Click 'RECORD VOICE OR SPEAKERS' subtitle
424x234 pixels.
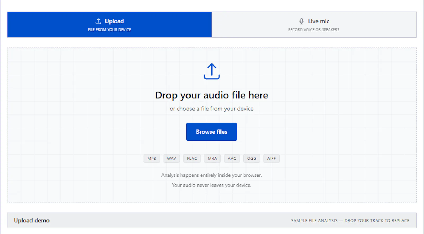pyautogui.click(x=314, y=30)
